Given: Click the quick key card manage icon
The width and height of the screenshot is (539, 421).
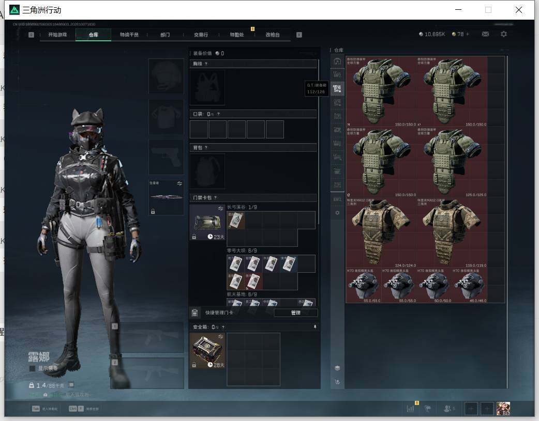Looking at the screenshot, I should click(x=194, y=313).
